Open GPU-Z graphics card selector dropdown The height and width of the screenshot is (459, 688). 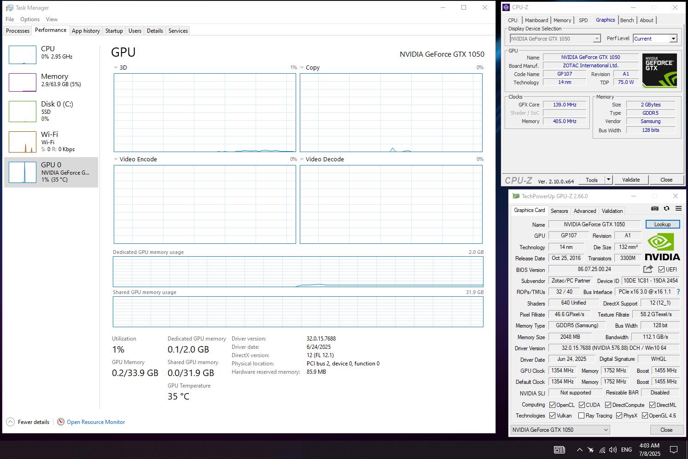(560, 430)
